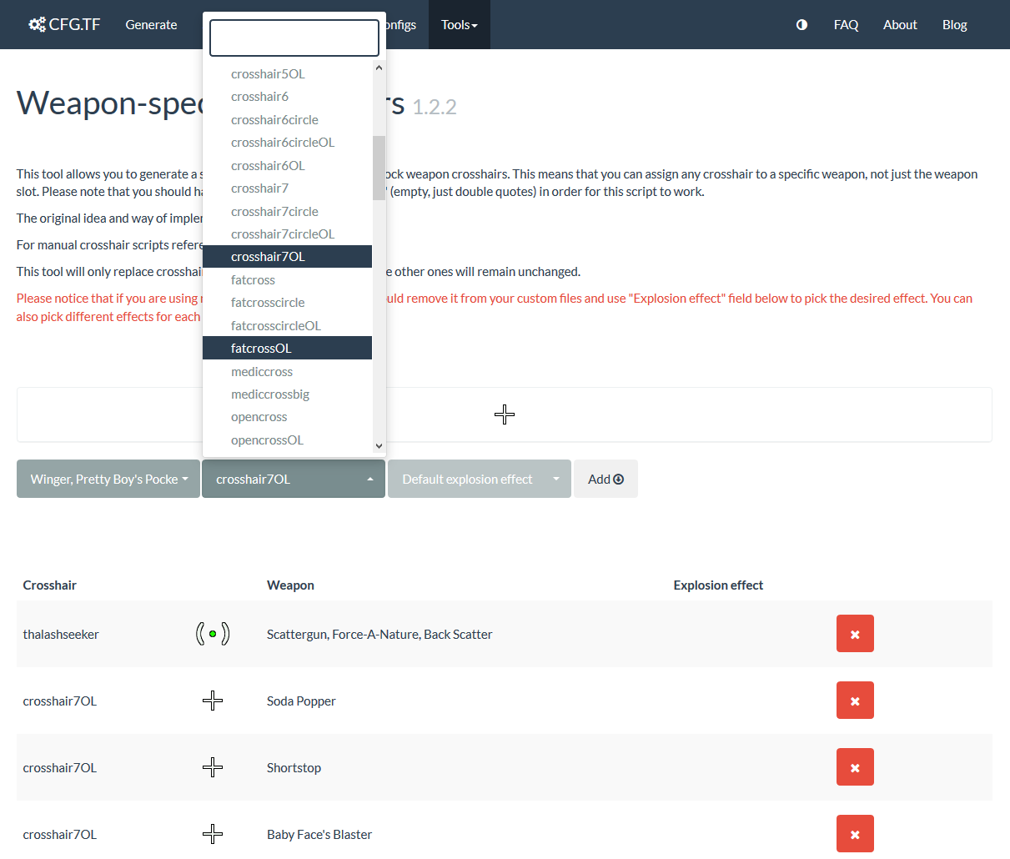
Task: Remove the thalashseeker Scattergun row
Action: tap(855, 634)
